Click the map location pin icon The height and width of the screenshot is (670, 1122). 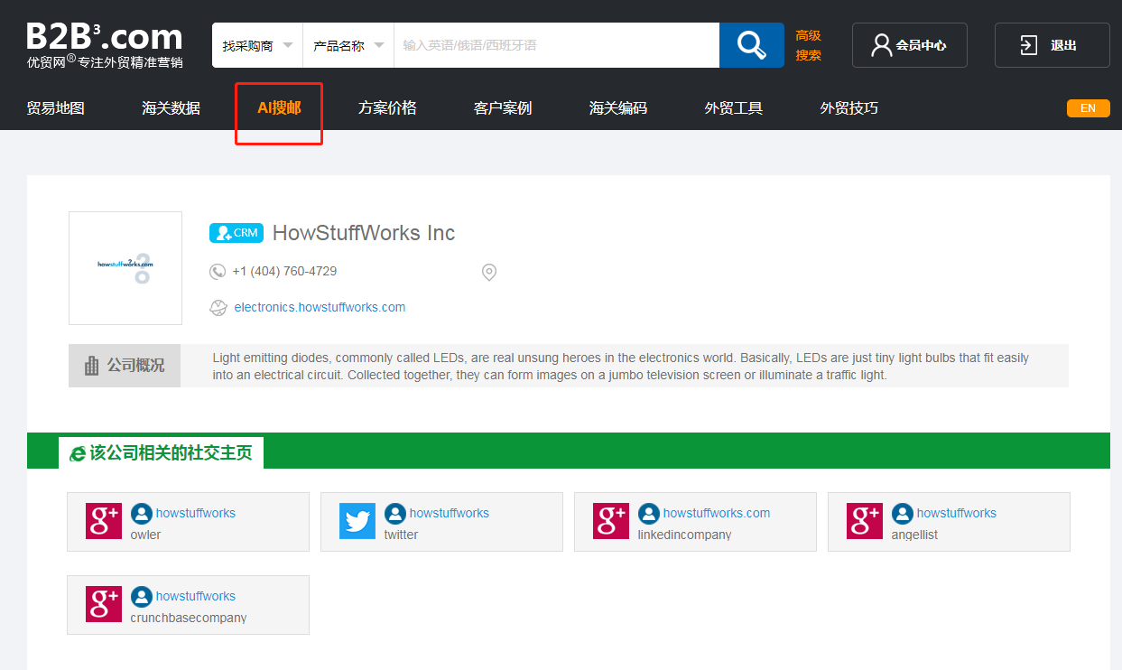pyautogui.click(x=489, y=272)
